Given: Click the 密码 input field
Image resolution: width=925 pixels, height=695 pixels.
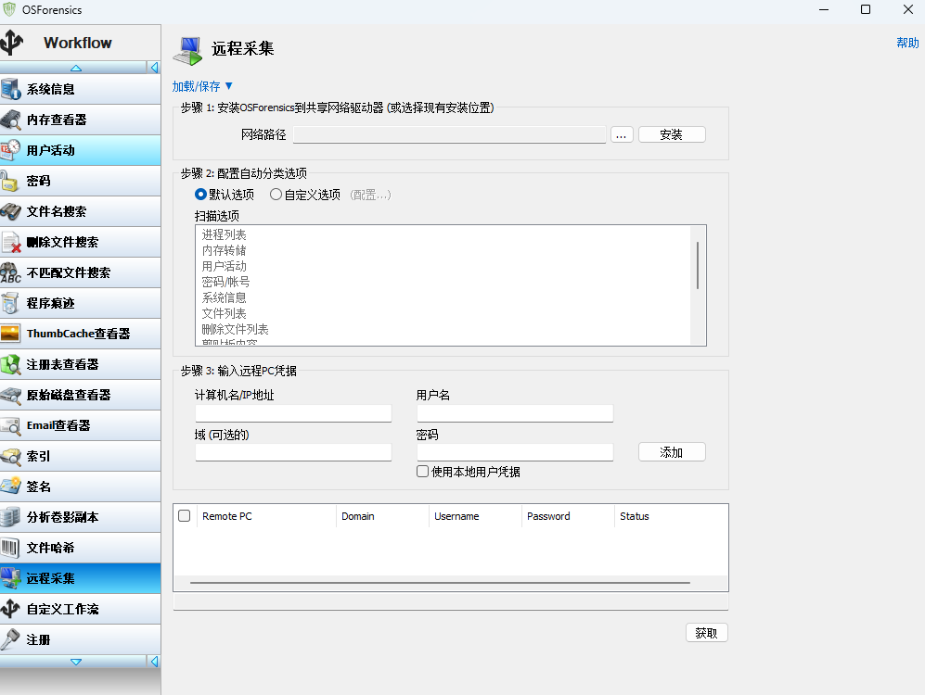Looking at the screenshot, I should pos(515,452).
